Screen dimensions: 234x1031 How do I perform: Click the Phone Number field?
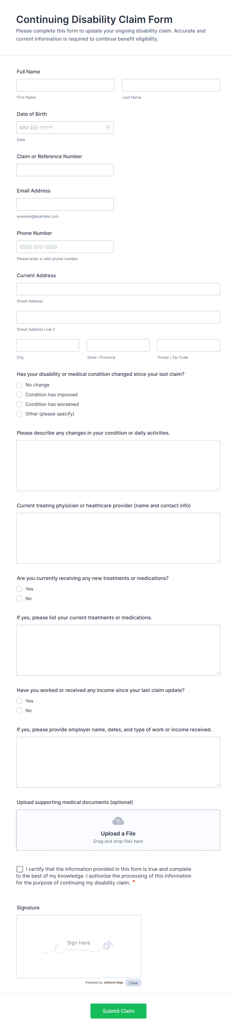click(x=65, y=247)
